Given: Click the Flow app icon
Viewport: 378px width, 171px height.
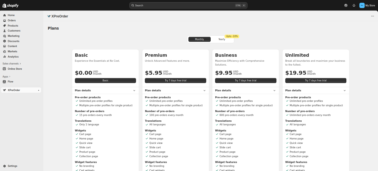Looking at the screenshot, I should 4,82.
